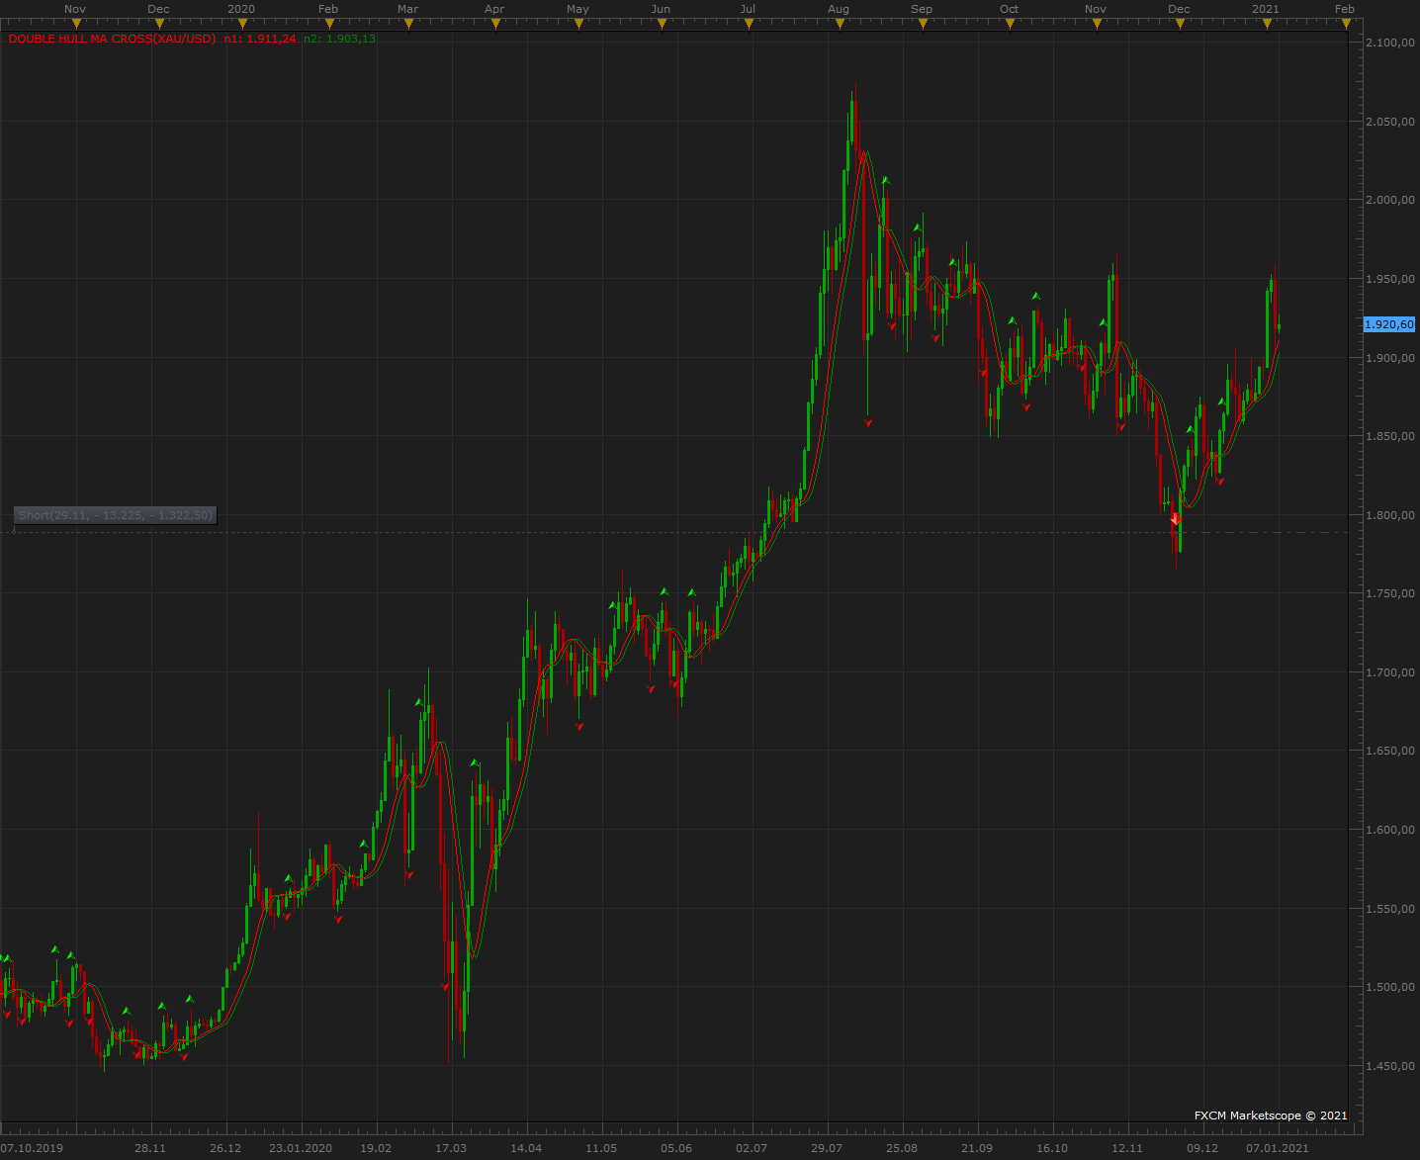Select the n1: 1.911,24 indicator value

260,39
